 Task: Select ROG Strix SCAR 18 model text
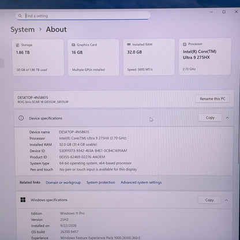pos(43,102)
